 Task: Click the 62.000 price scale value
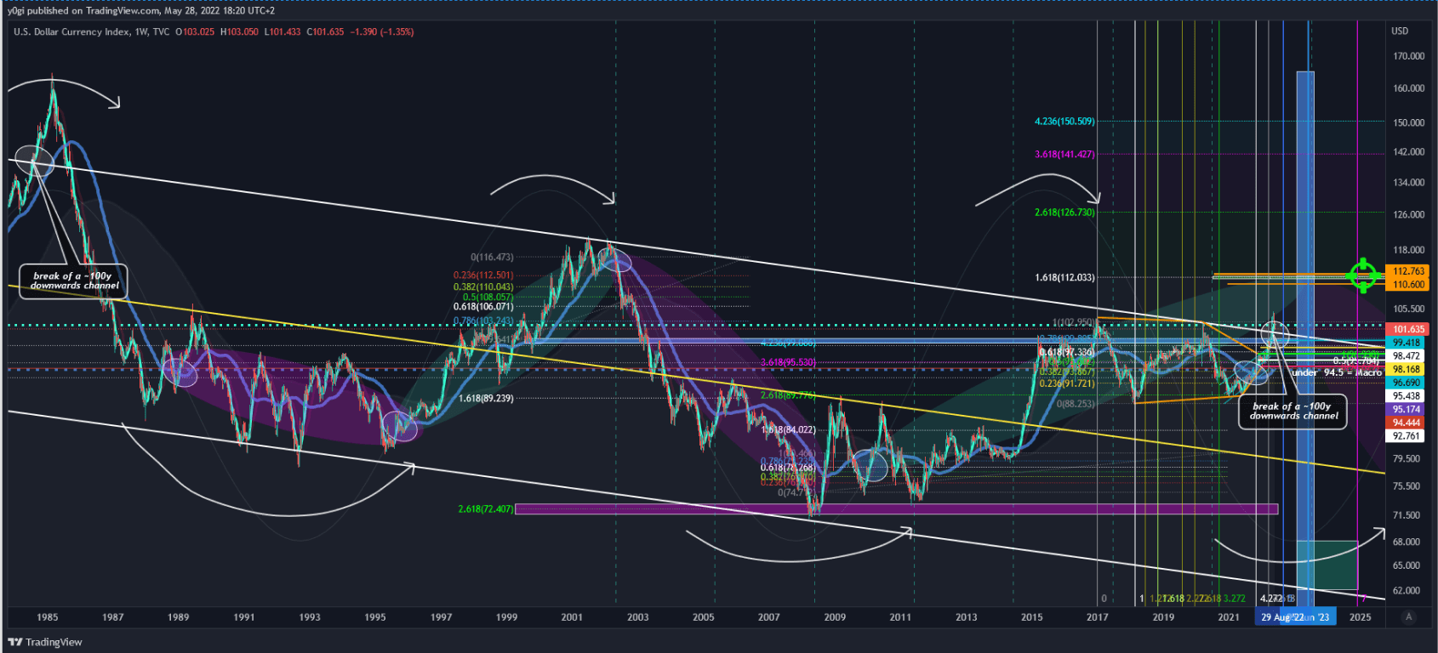click(x=1408, y=590)
